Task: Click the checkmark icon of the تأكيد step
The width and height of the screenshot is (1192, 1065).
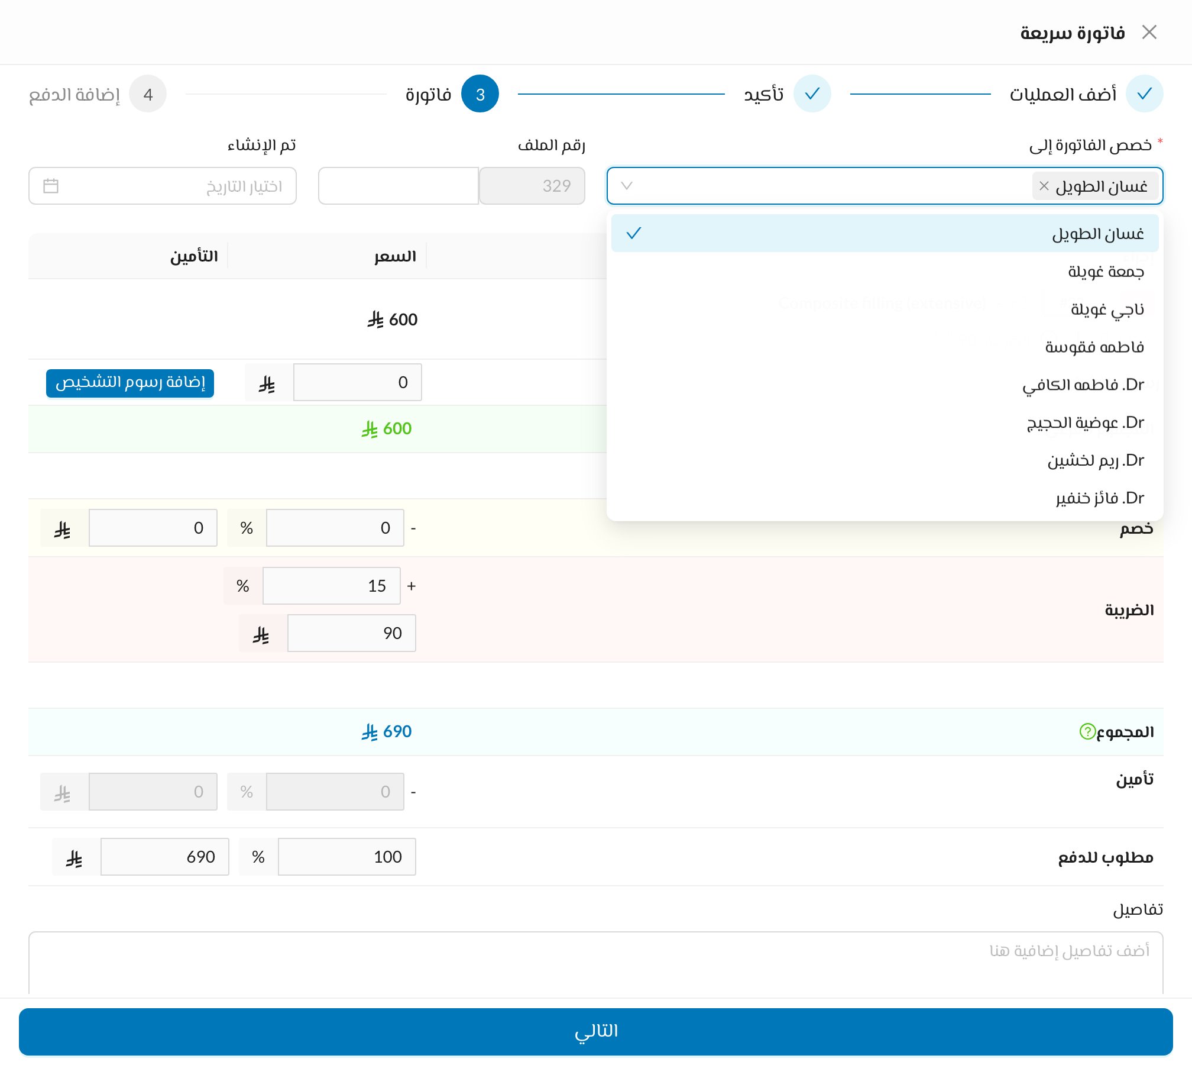Action: (812, 93)
